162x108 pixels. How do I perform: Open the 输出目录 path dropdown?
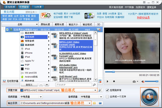coord(89,103)
